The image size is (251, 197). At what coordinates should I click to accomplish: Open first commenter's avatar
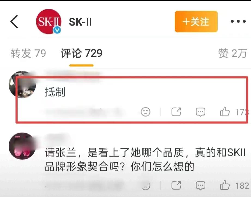[x=22, y=85]
